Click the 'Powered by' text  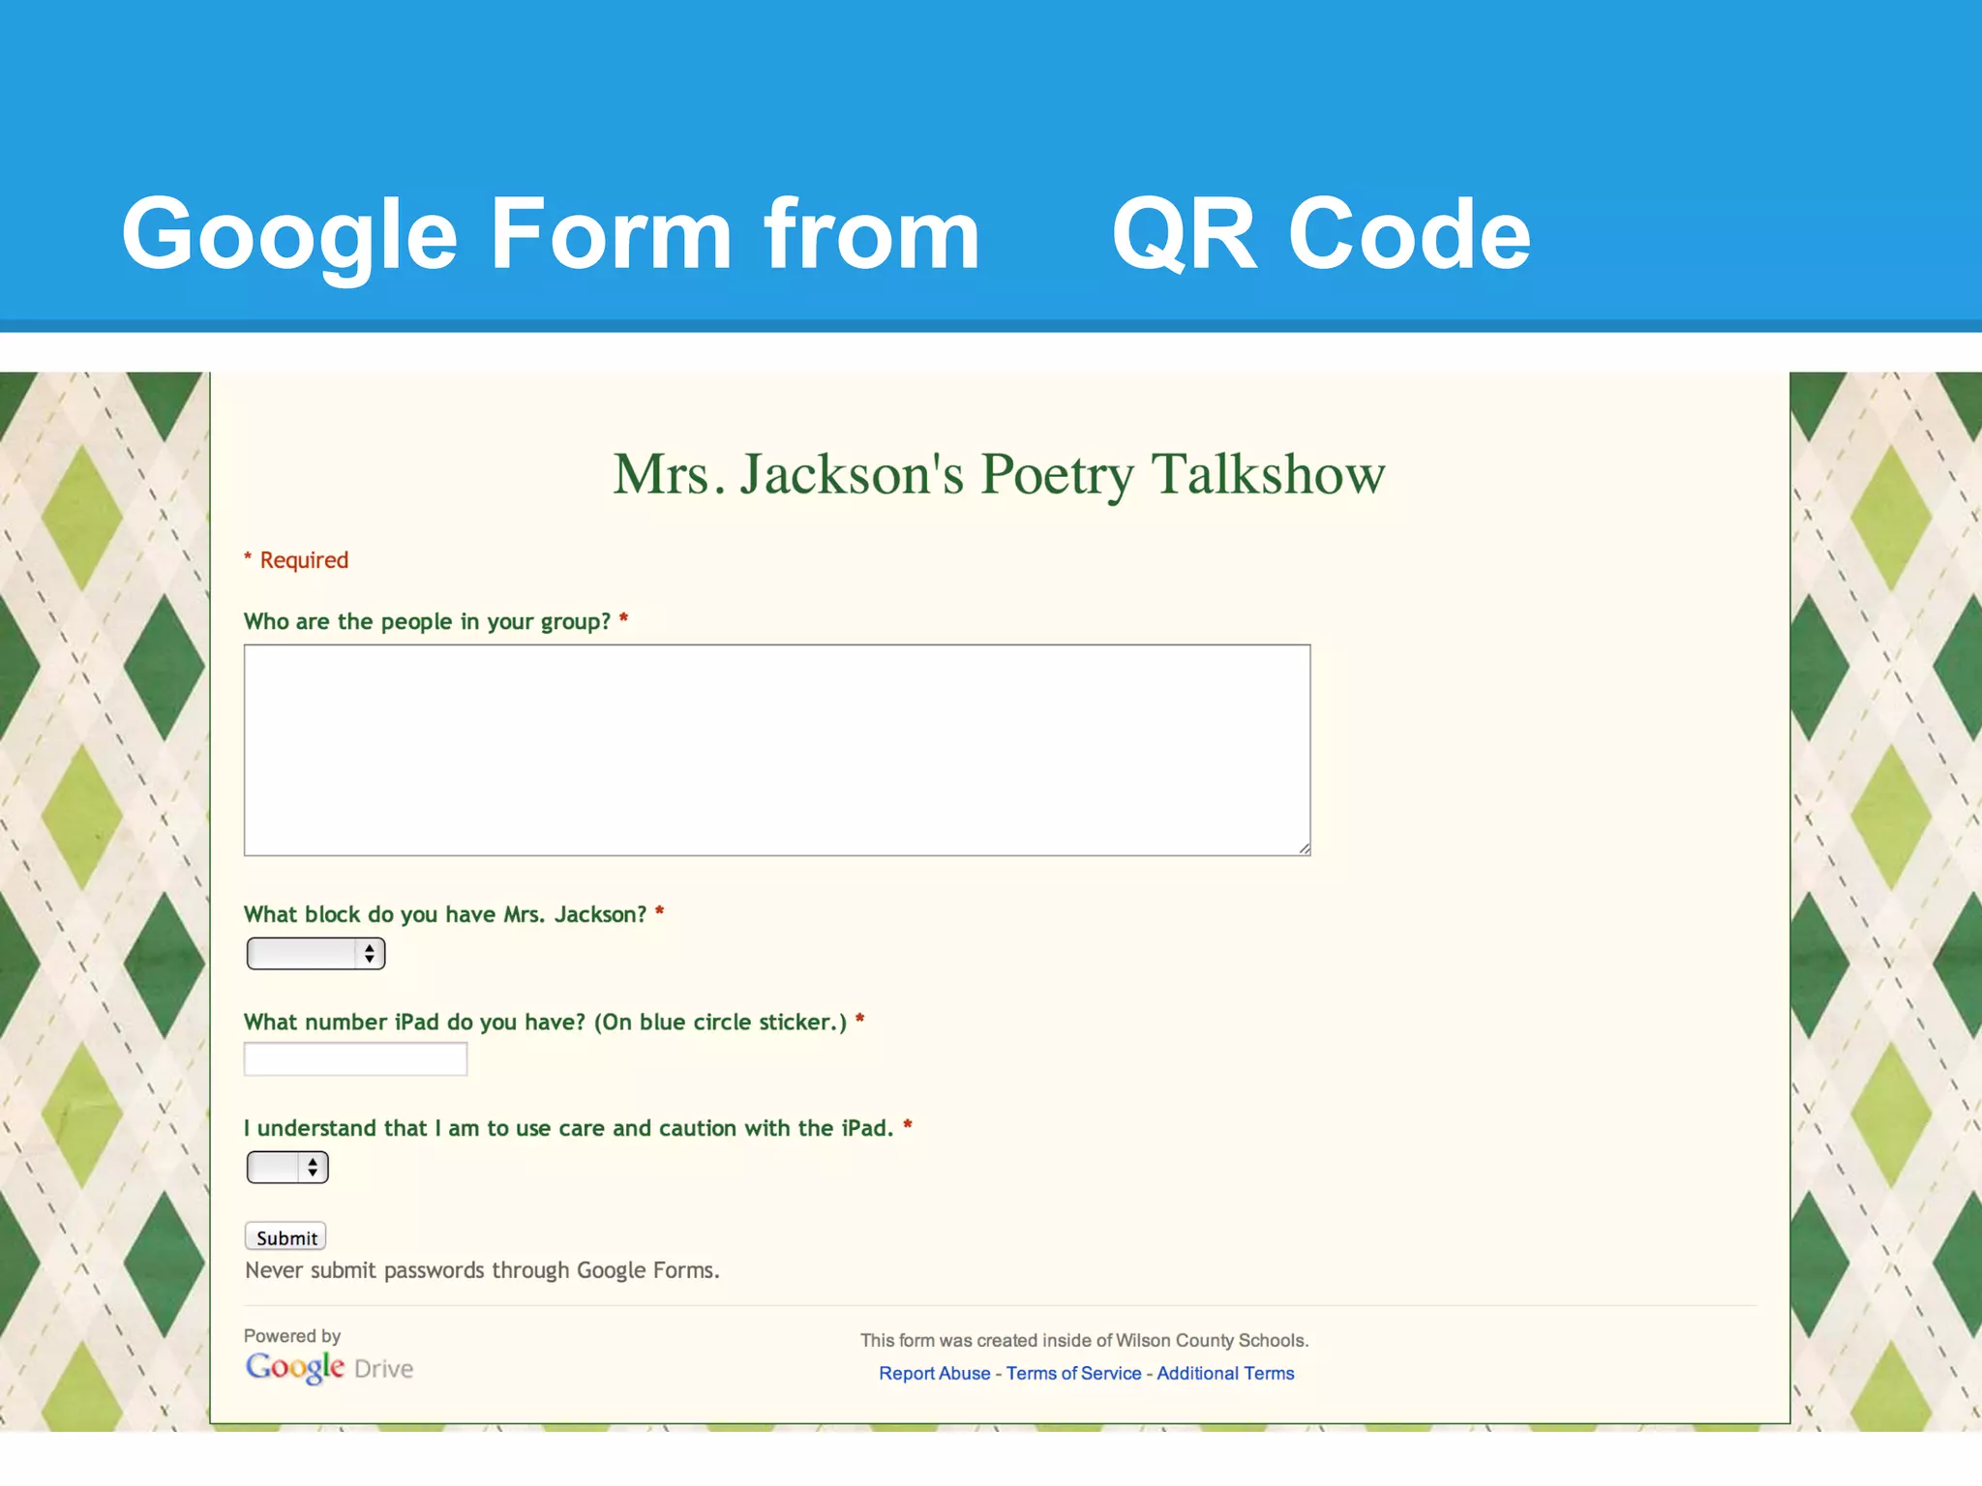tap(292, 1336)
